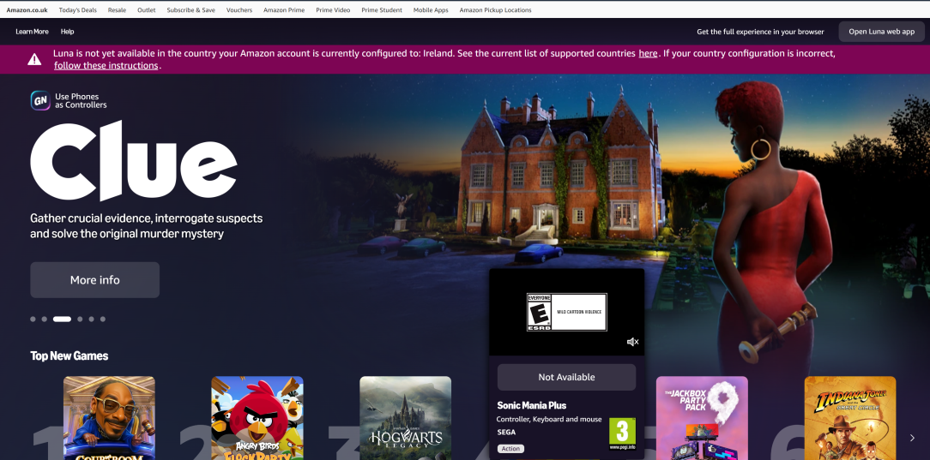This screenshot has height=460, width=930.
Task: Click the warning triangle icon in banner
Action: pos(34,59)
